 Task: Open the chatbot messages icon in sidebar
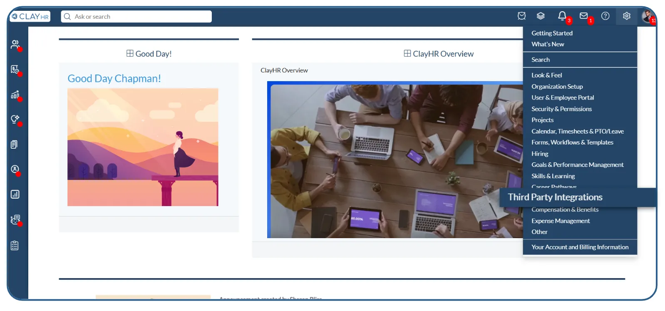(15, 219)
